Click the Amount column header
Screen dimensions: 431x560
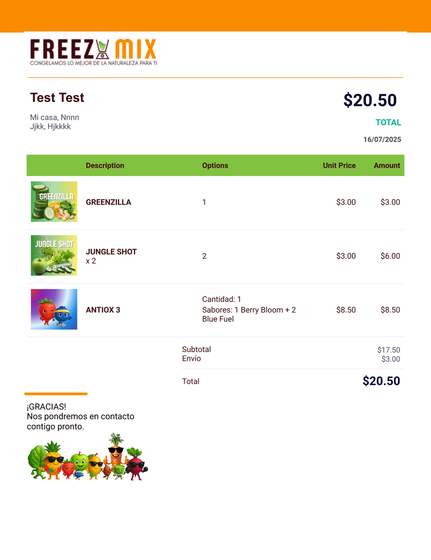click(x=387, y=165)
